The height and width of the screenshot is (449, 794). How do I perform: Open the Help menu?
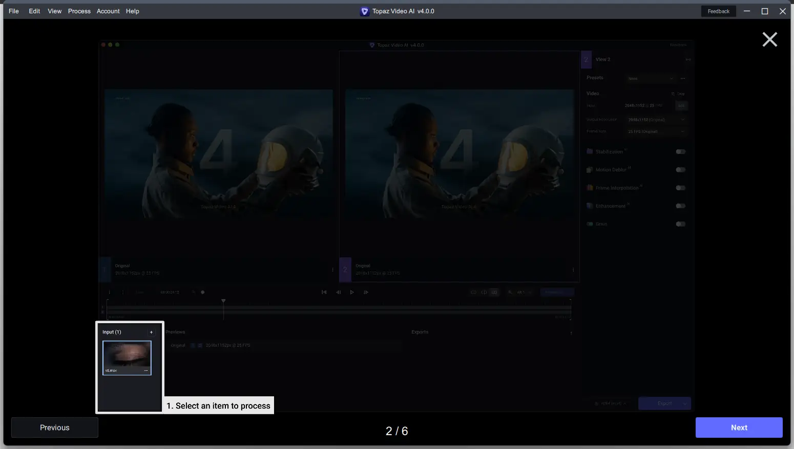pos(133,11)
